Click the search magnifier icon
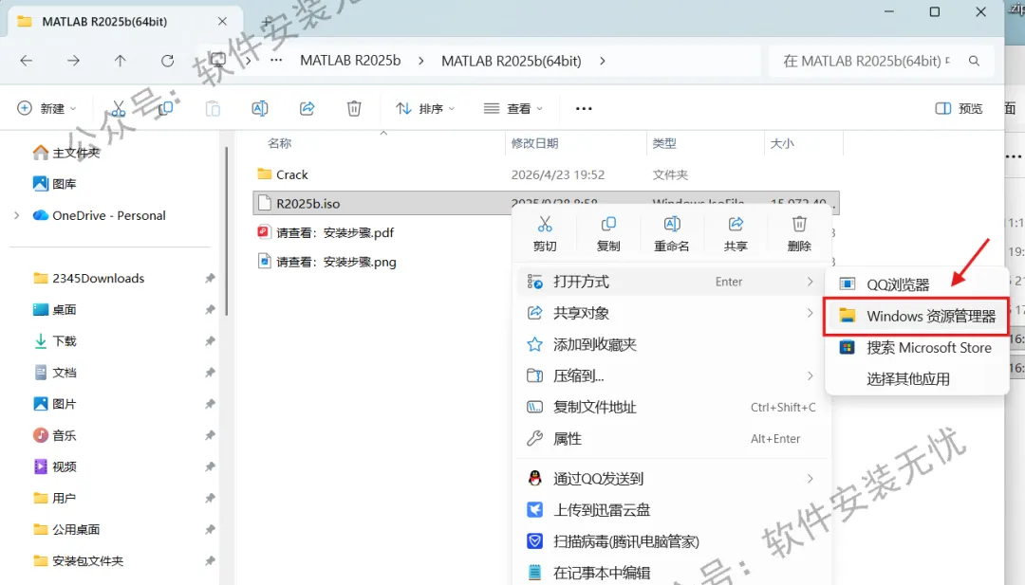The image size is (1025, 585). 974,61
